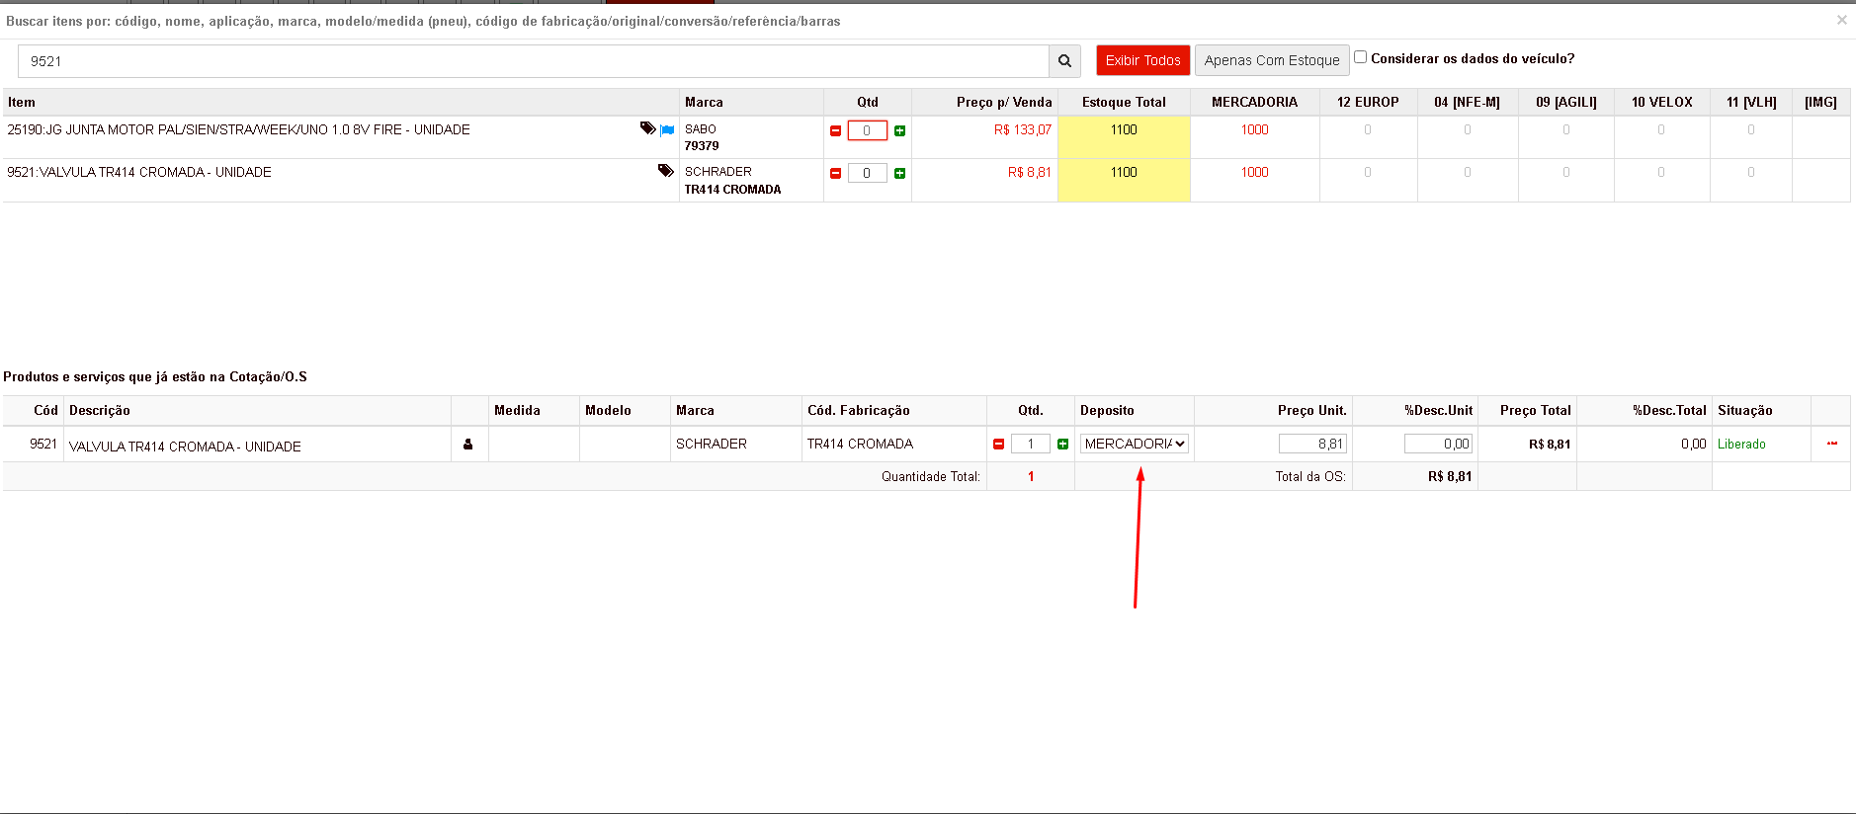The width and height of the screenshot is (1856, 814).
Task: Click the 12 EUROP column header
Action: click(x=1368, y=102)
